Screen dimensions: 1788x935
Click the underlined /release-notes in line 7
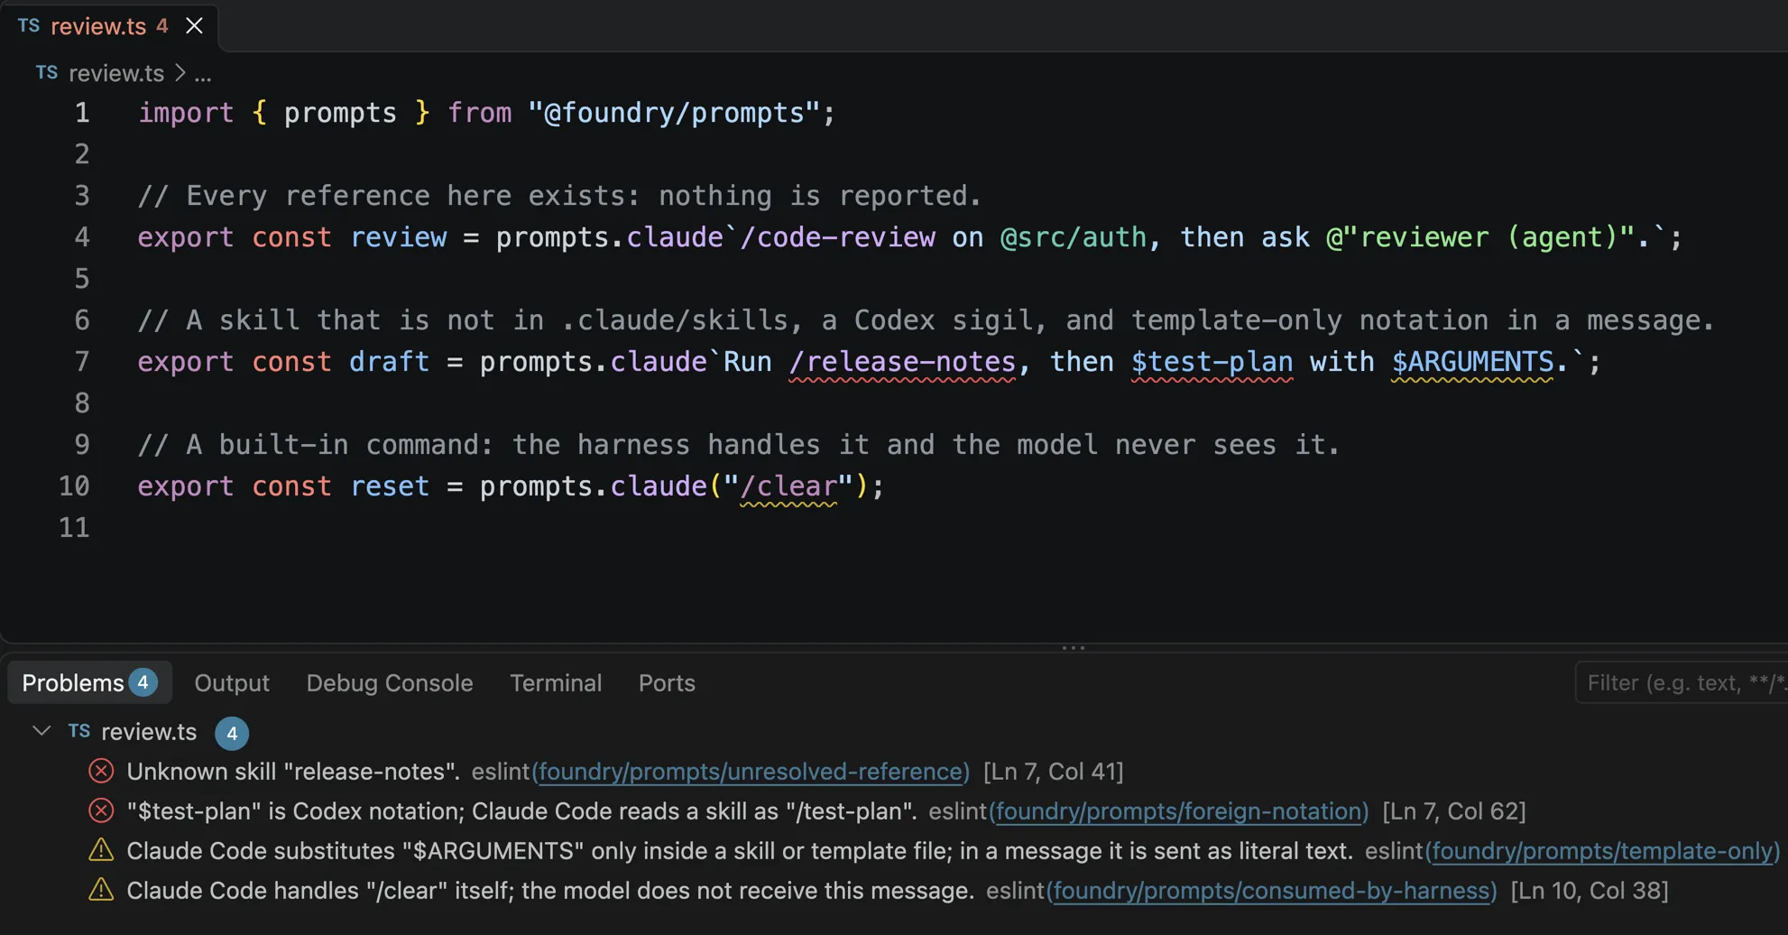(902, 362)
